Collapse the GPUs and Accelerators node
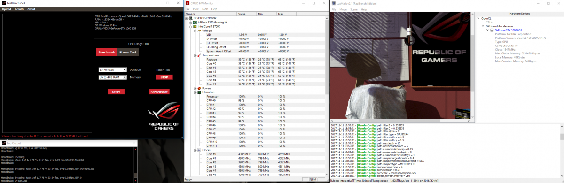 pyautogui.click(x=482, y=26)
